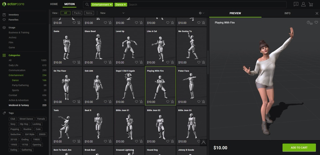This screenshot has height=155, width=320.
Task: Favorite the Playing With Fire preview heart
Action: [x=316, y=23]
